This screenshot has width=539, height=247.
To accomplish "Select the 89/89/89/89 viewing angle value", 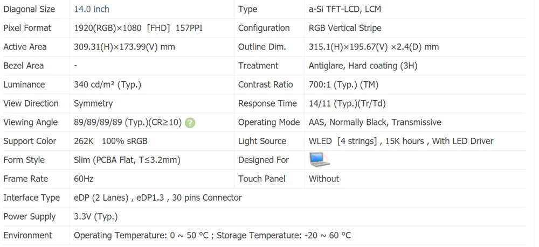I will click(128, 122).
